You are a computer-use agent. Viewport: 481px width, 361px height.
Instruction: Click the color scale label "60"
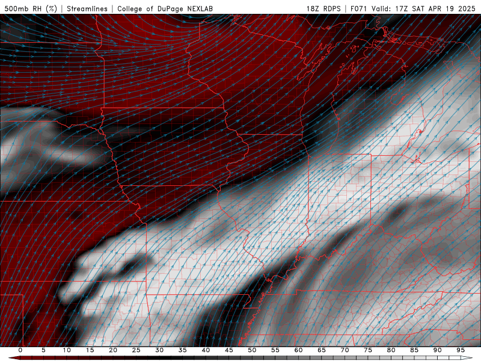(298, 350)
